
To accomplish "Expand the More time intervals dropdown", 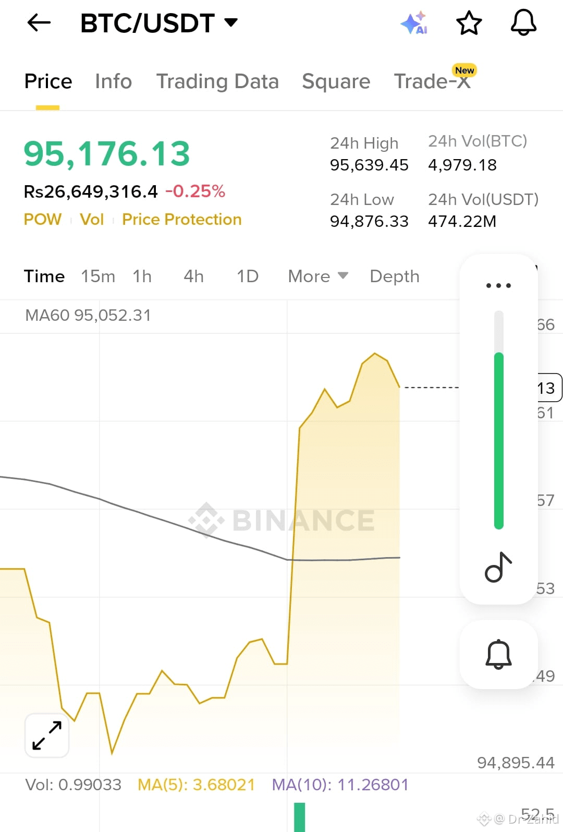I will (x=318, y=276).
